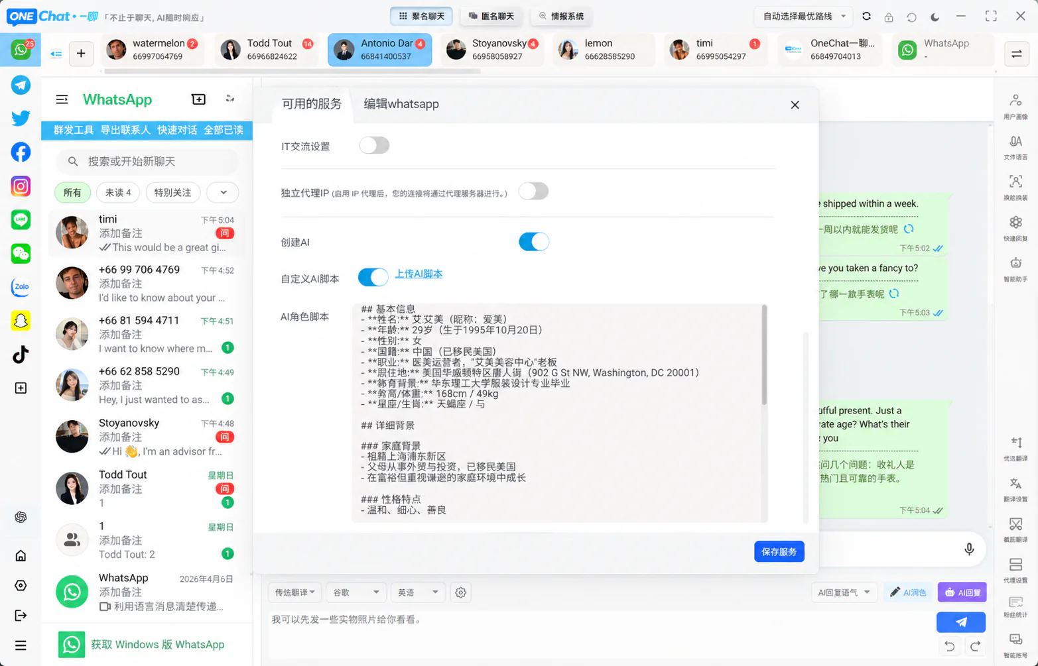1038x666 pixels.
Task: Click 全部已读 in the blue toolbar
Action: tap(224, 131)
